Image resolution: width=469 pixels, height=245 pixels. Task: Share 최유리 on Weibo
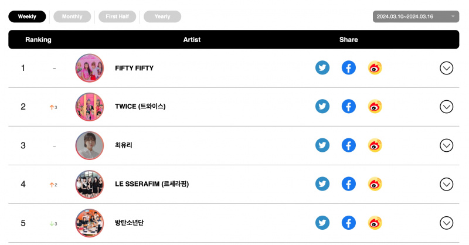375,145
